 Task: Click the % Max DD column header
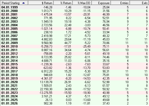82,3
